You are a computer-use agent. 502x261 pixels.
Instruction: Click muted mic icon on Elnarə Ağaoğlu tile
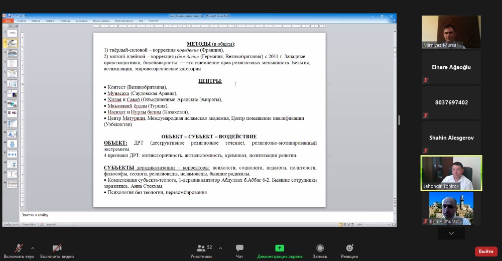coord(426,80)
